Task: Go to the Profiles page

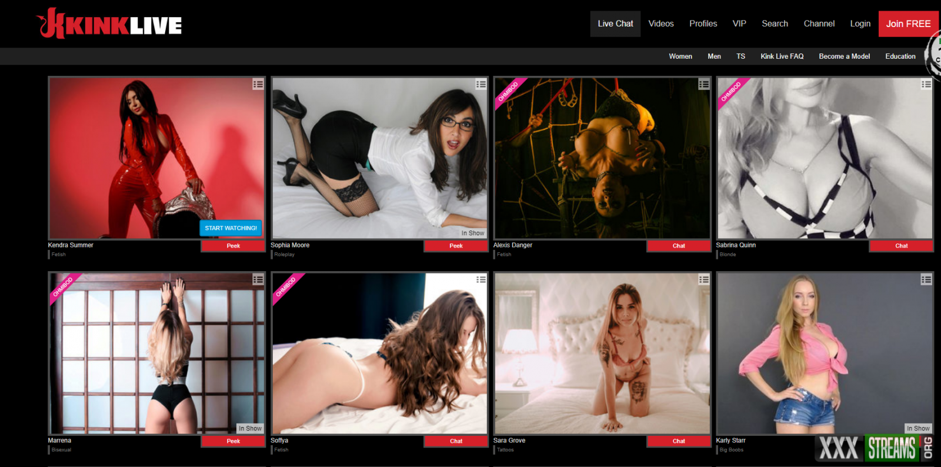Action: [x=703, y=24]
